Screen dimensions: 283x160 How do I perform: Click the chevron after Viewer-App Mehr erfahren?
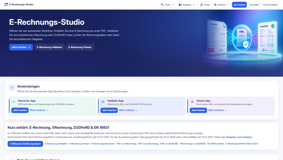(x=226, y=110)
